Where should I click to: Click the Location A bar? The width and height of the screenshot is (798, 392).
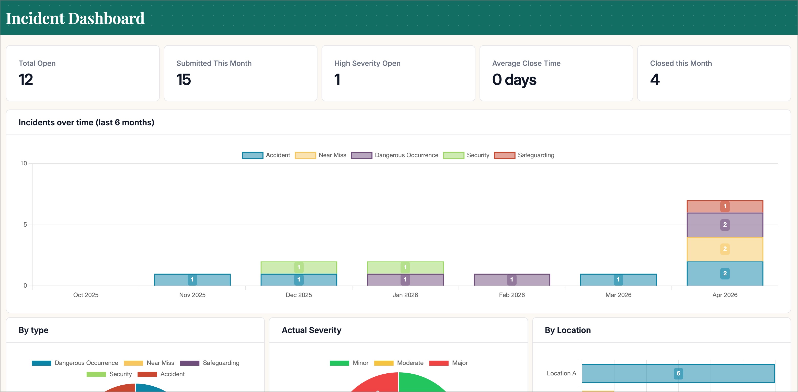678,373
